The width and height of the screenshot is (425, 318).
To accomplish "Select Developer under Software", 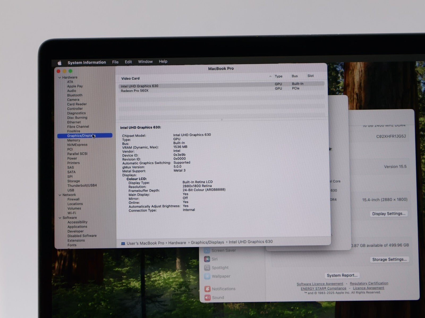I will [x=75, y=231].
